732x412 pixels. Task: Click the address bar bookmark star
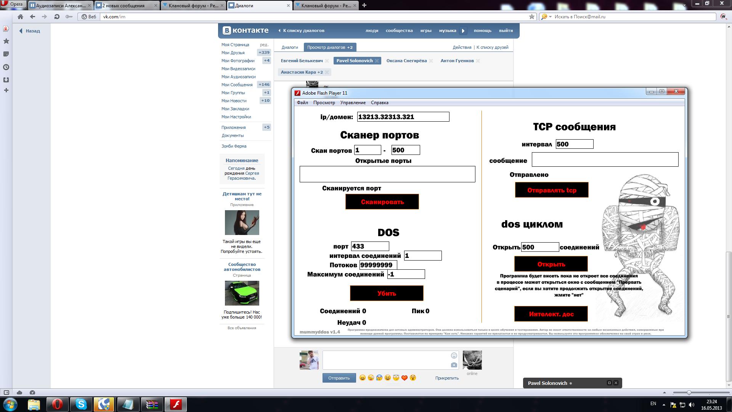coord(532,17)
